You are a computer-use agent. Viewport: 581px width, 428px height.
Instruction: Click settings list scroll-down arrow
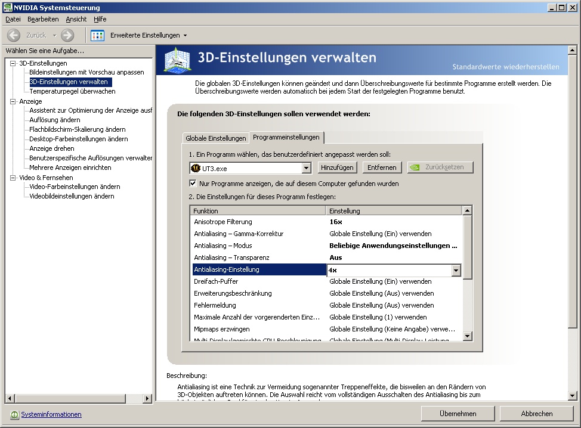pyautogui.click(x=467, y=336)
